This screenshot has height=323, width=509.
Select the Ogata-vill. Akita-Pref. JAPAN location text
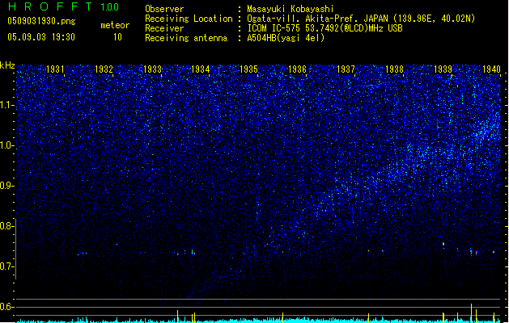(361, 19)
